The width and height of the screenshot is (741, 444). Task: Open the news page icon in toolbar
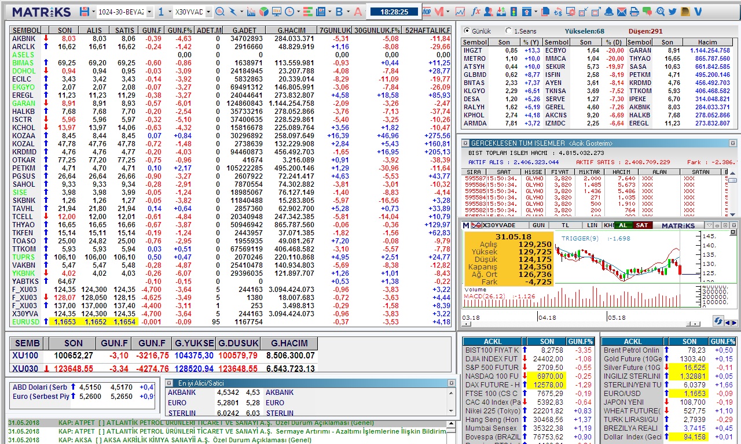[x=320, y=12]
